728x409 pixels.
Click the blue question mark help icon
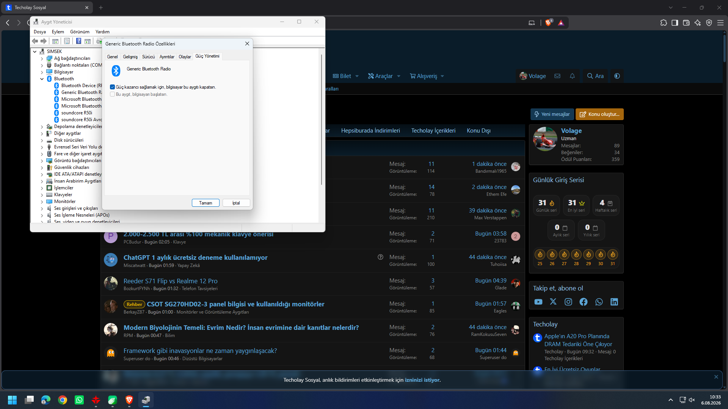pyautogui.click(x=78, y=41)
